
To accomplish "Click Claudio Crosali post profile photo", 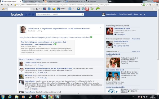I will coord(23,30).
